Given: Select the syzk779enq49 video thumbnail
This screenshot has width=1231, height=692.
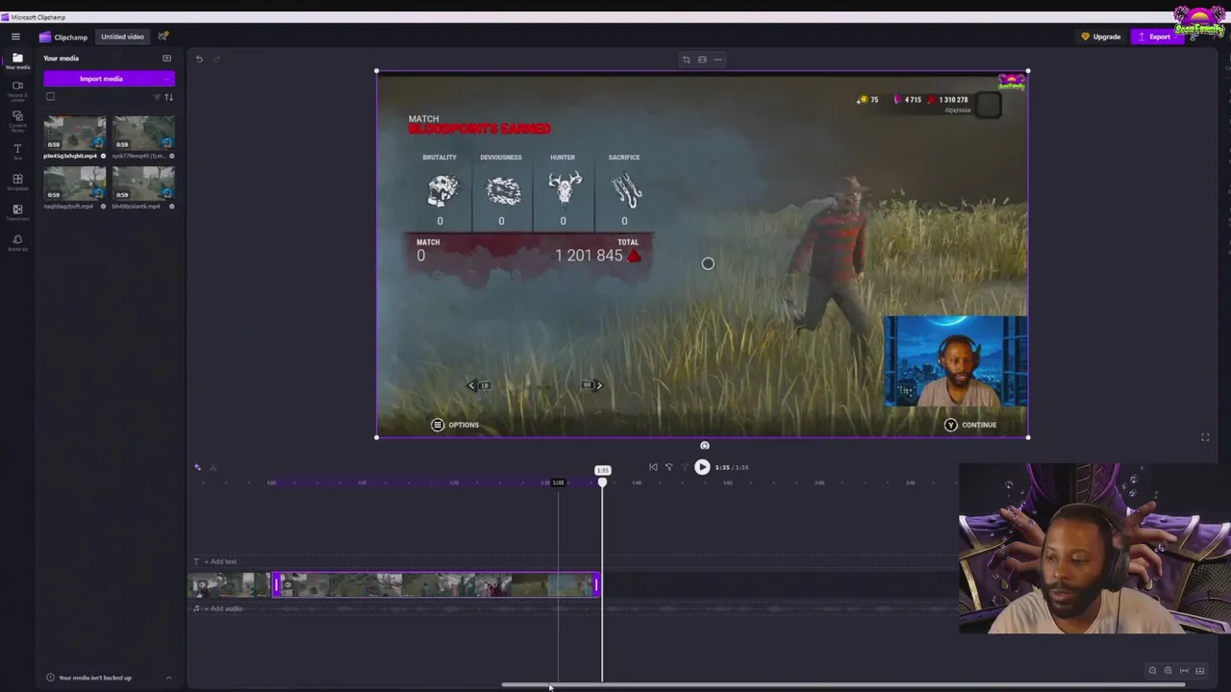Looking at the screenshot, I should [x=143, y=133].
